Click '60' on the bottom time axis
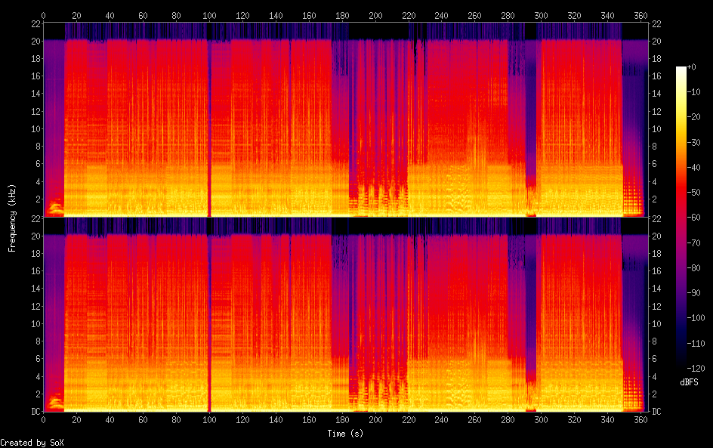The width and height of the screenshot is (713, 448). 143,420
